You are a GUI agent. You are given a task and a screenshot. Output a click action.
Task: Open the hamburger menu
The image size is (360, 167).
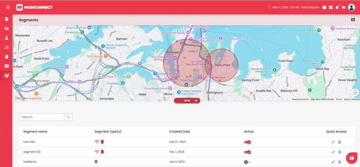8,7
